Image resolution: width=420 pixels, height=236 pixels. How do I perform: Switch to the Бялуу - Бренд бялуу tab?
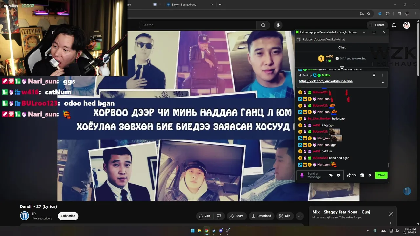click(x=190, y=5)
